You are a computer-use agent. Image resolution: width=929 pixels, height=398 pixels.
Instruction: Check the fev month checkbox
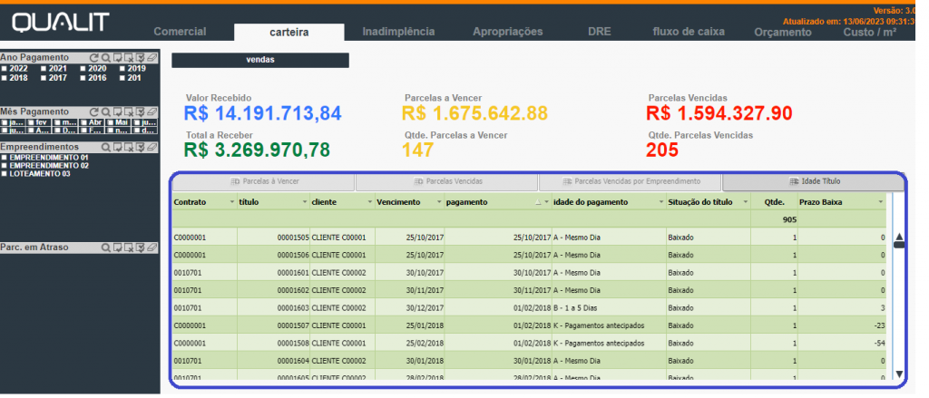pyautogui.click(x=32, y=123)
